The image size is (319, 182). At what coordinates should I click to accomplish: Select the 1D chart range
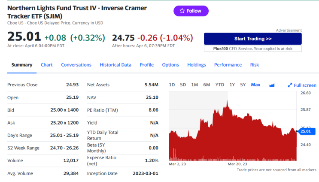point(172,85)
